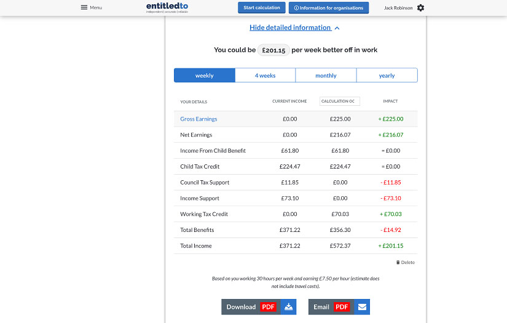The image size is (507, 323).
Task: Click the + £216.07 impact value
Action: tap(391, 135)
